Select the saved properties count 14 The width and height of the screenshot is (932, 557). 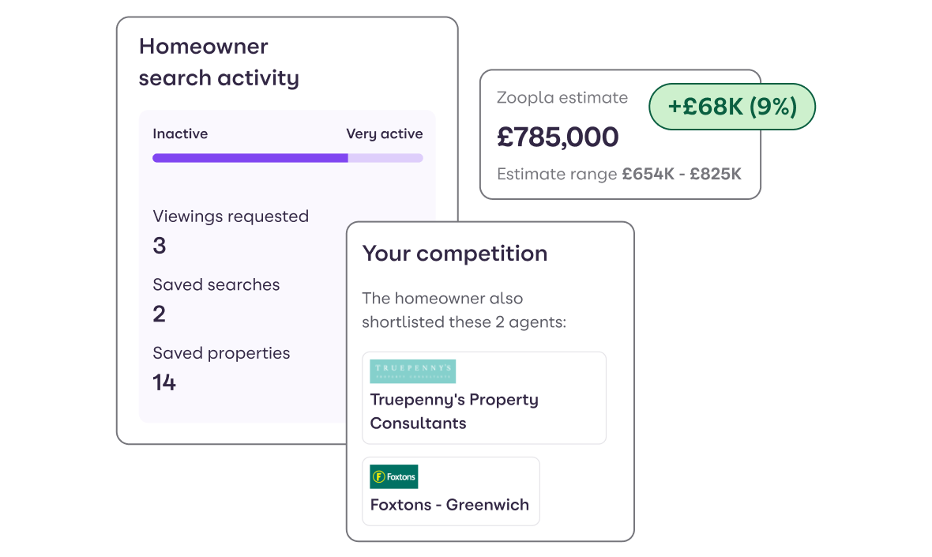pyautogui.click(x=164, y=382)
